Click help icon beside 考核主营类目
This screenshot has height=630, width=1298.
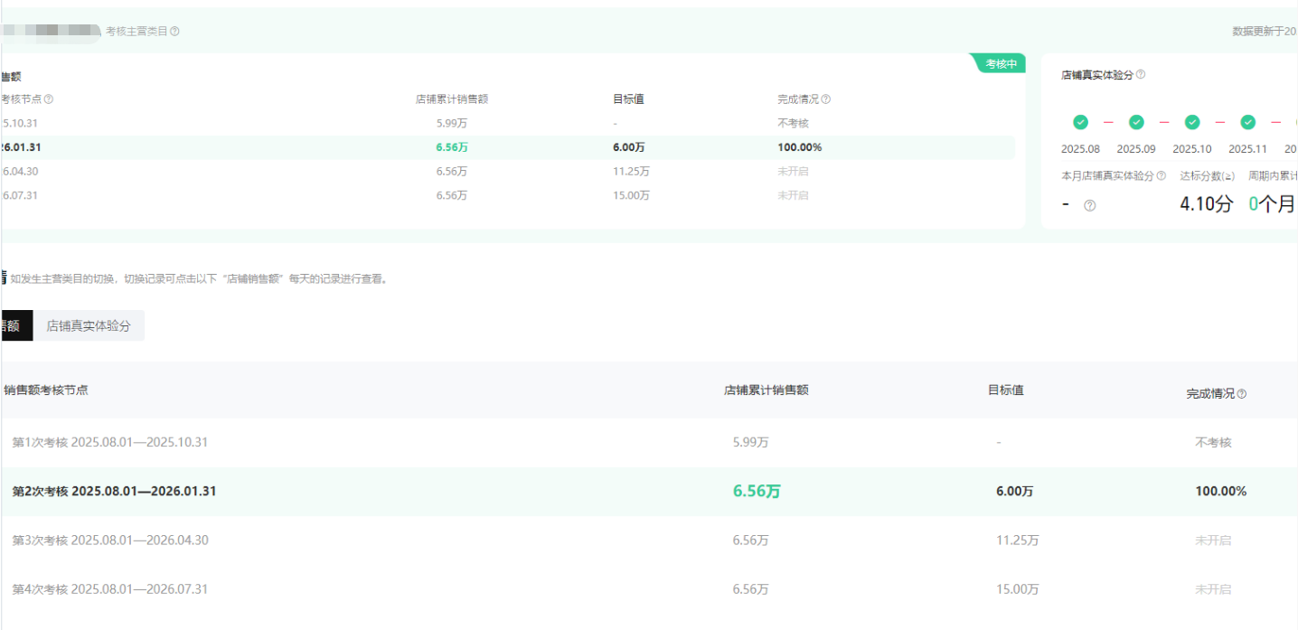(x=175, y=31)
